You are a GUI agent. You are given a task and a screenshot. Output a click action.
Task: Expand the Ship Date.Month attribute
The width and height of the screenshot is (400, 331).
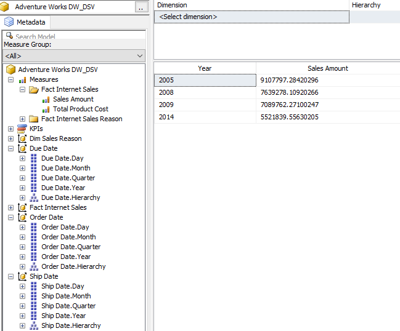click(22, 296)
